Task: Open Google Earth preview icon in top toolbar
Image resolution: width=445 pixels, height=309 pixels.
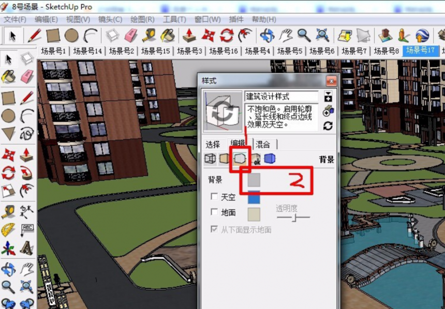Action: [x=422, y=36]
